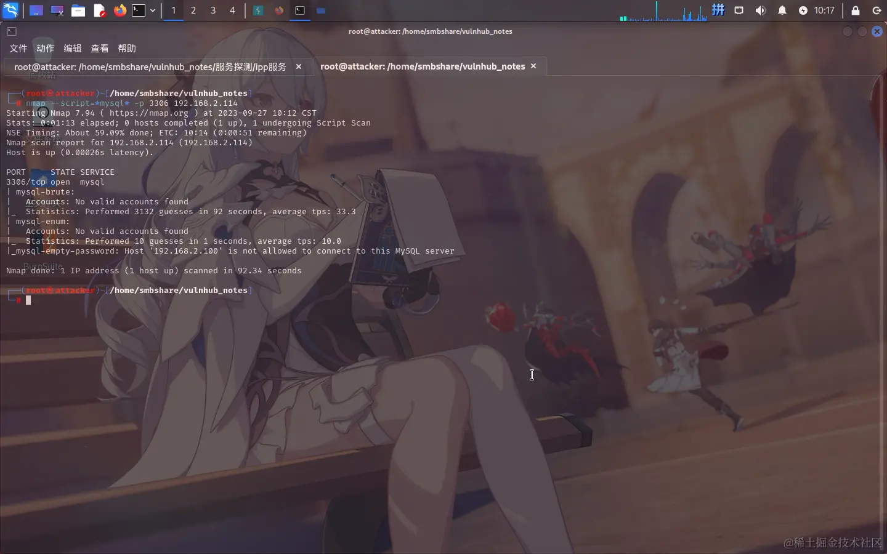Click the 'mysql-brute:' output line

click(x=40, y=192)
